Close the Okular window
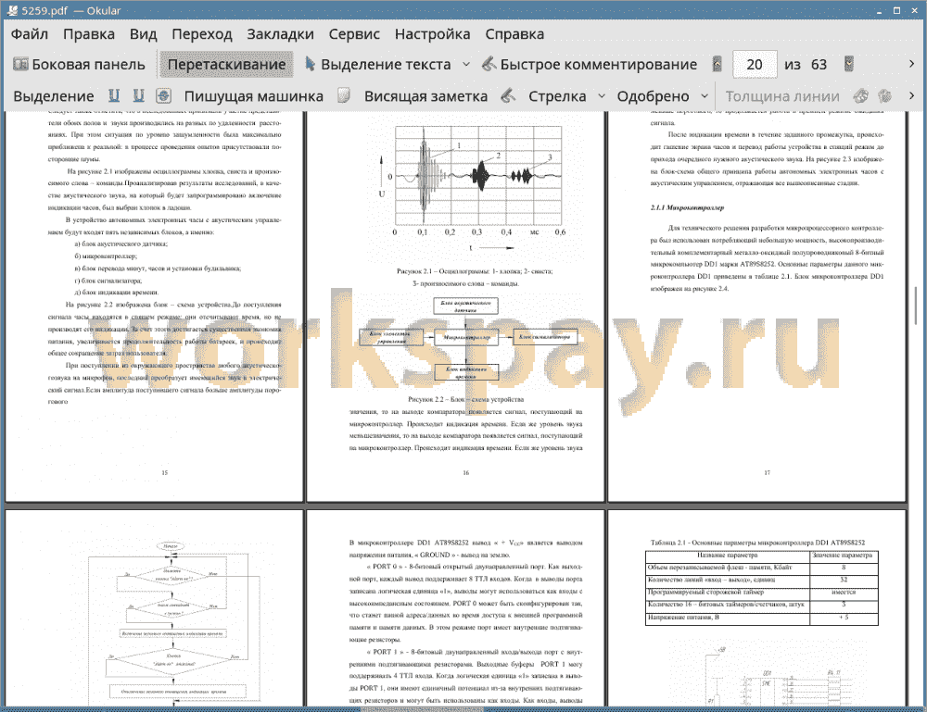 pos(913,10)
